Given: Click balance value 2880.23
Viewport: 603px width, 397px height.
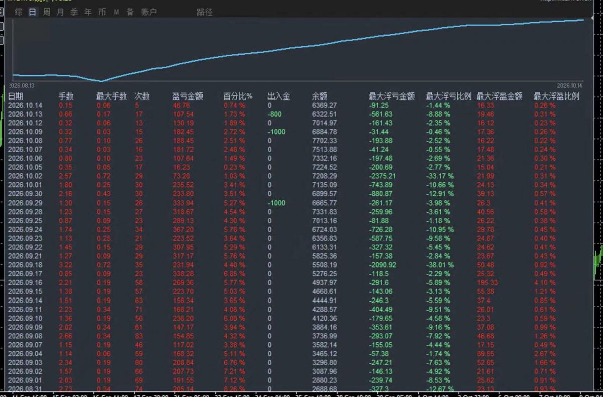Looking at the screenshot, I should (x=324, y=380).
